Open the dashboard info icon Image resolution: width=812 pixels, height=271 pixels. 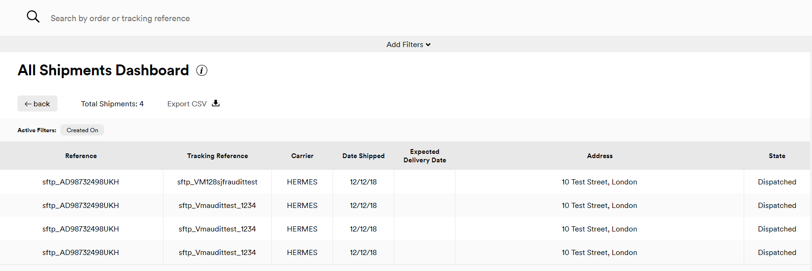[x=202, y=71]
